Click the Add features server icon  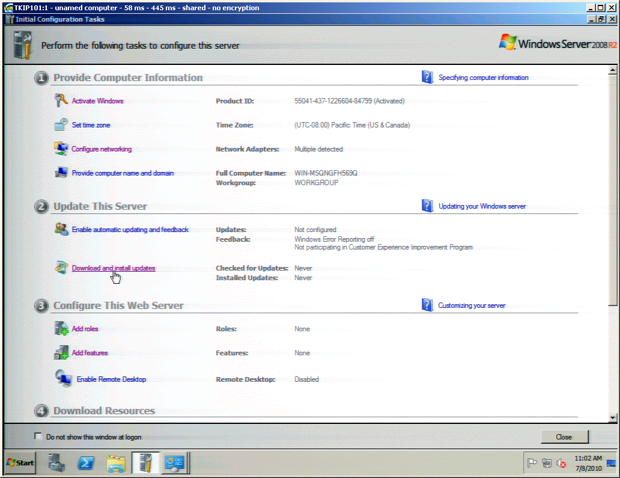(61, 352)
